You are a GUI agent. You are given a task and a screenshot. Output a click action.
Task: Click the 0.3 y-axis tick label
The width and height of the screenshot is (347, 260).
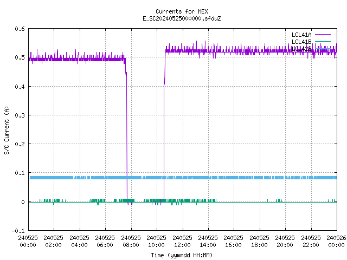(x=20, y=115)
